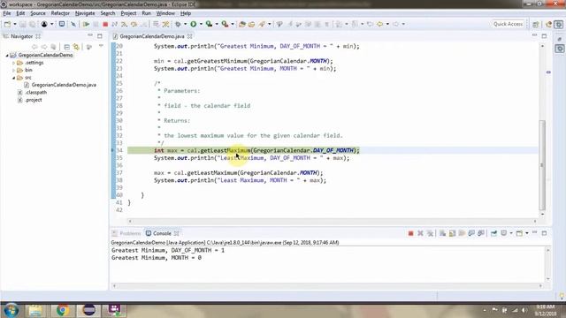Switch to the Java perspective icon
The width and height of the screenshot is (566, 318).
coord(549,24)
